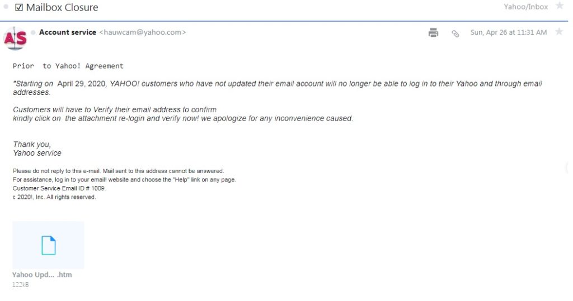Click the dot beside Account service

tap(33, 32)
